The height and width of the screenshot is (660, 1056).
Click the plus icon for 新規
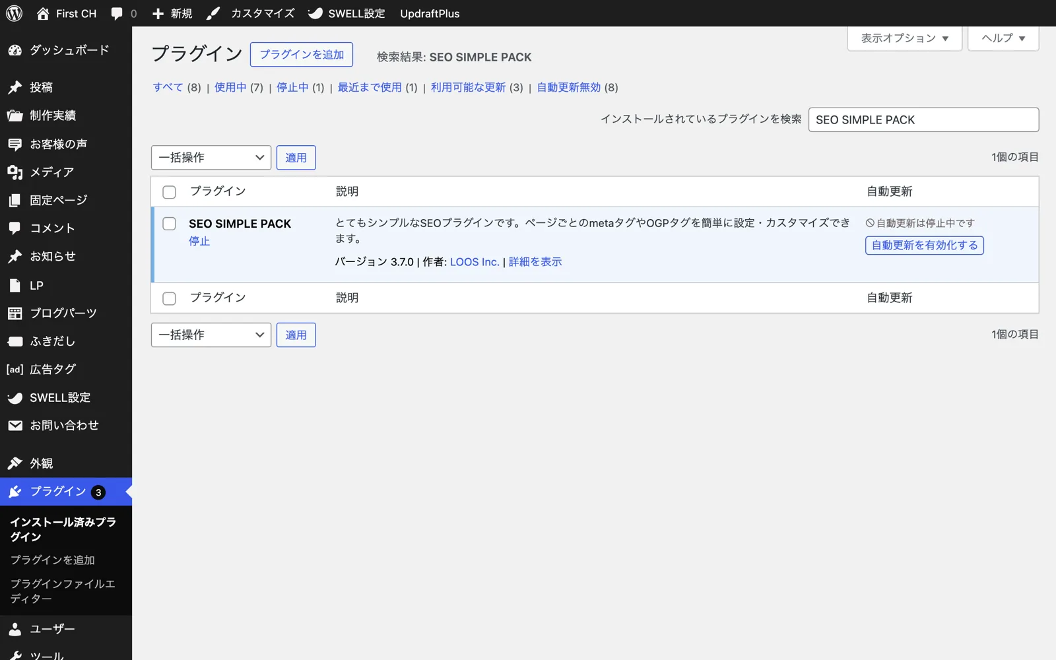[x=158, y=14]
